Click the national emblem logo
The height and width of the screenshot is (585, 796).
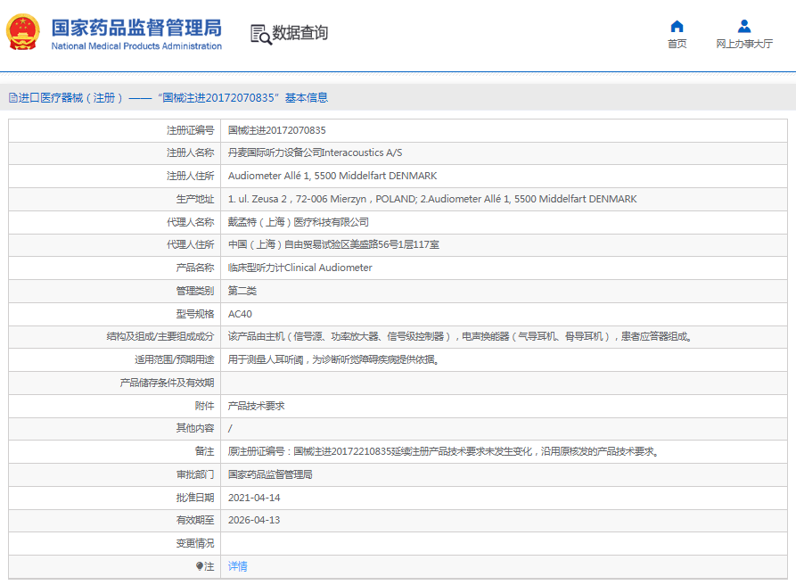coord(23,32)
